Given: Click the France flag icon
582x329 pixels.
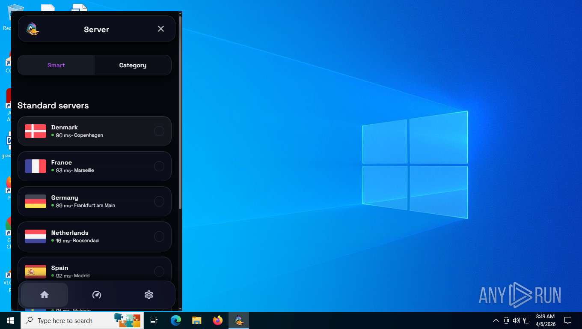Looking at the screenshot, I should click(36, 166).
